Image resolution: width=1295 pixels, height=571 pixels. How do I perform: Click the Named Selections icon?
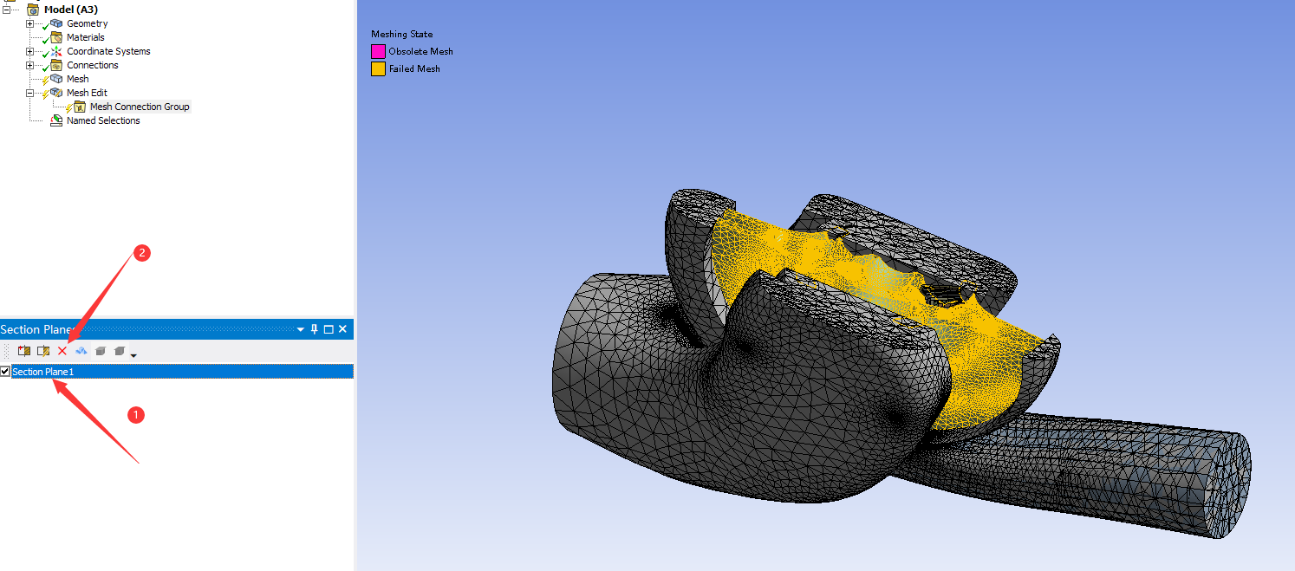pyautogui.click(x=56, y=120)
